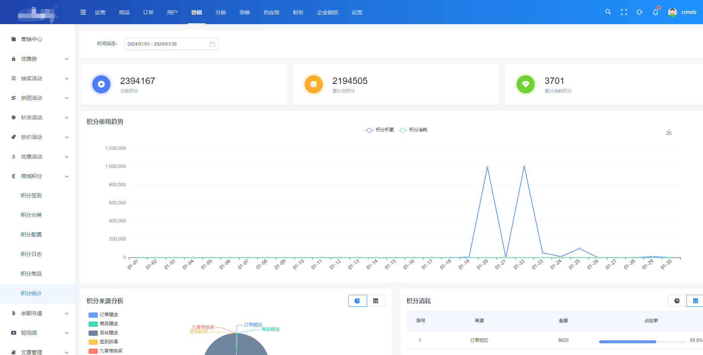Click the green consumed points icon
The width and height of the screenshot is (703, 355).
coord(526,84)
